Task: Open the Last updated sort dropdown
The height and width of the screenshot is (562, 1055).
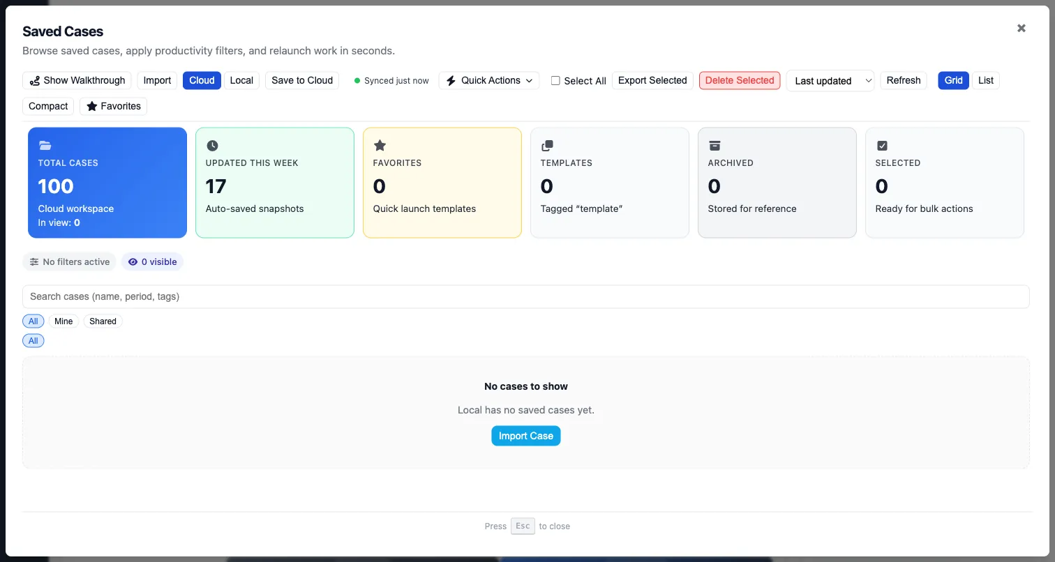Action: (830, 80)
